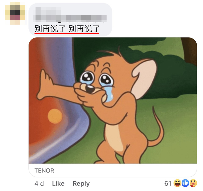Image resolution: width=203 pixels, height=191 pixels.
Task: Click Jerry's large pink ear
Action: point(145,78)
